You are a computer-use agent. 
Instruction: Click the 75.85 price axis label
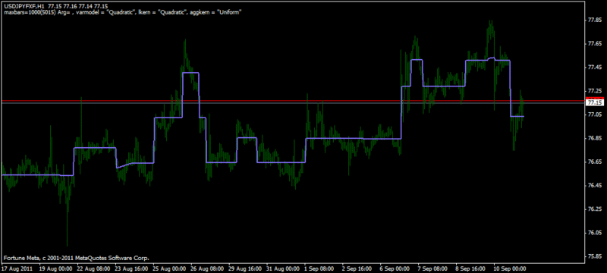[x=594, y=256]
